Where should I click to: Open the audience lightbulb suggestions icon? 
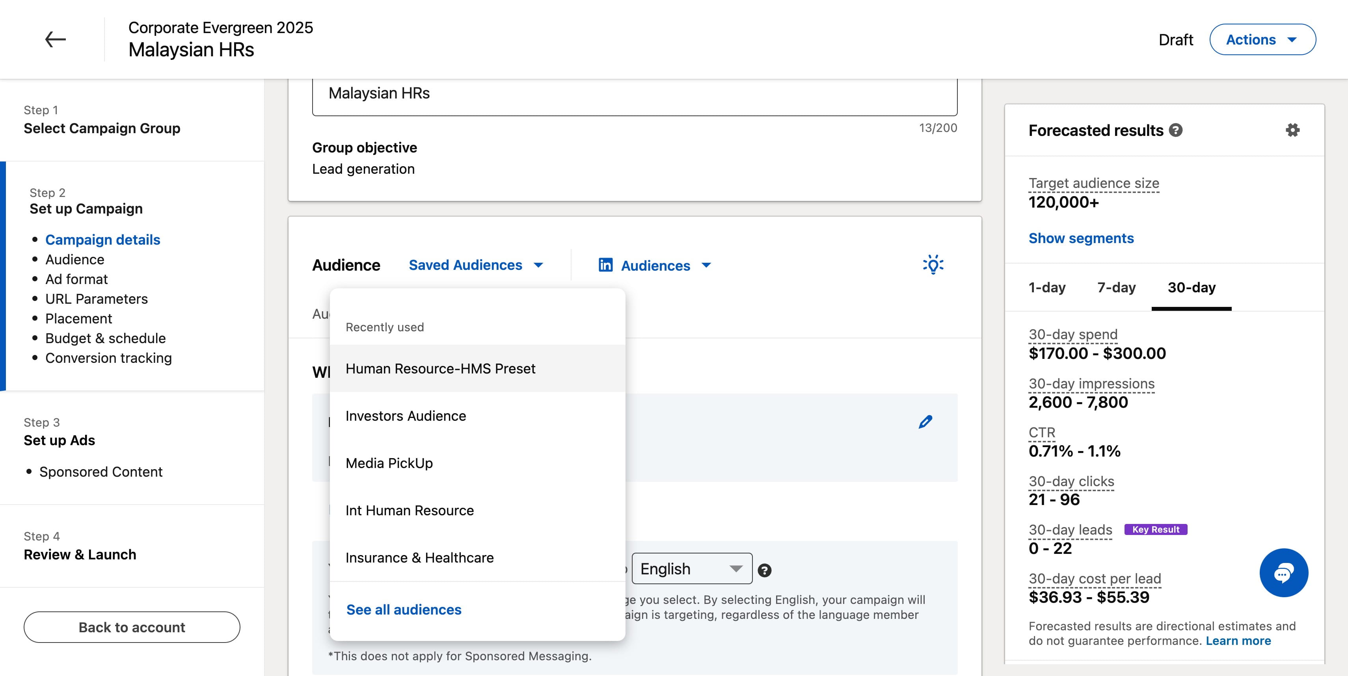933,265
